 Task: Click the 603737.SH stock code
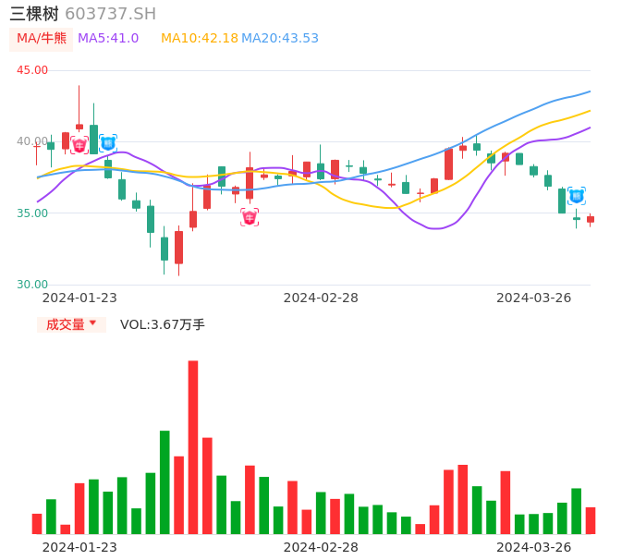110,14
